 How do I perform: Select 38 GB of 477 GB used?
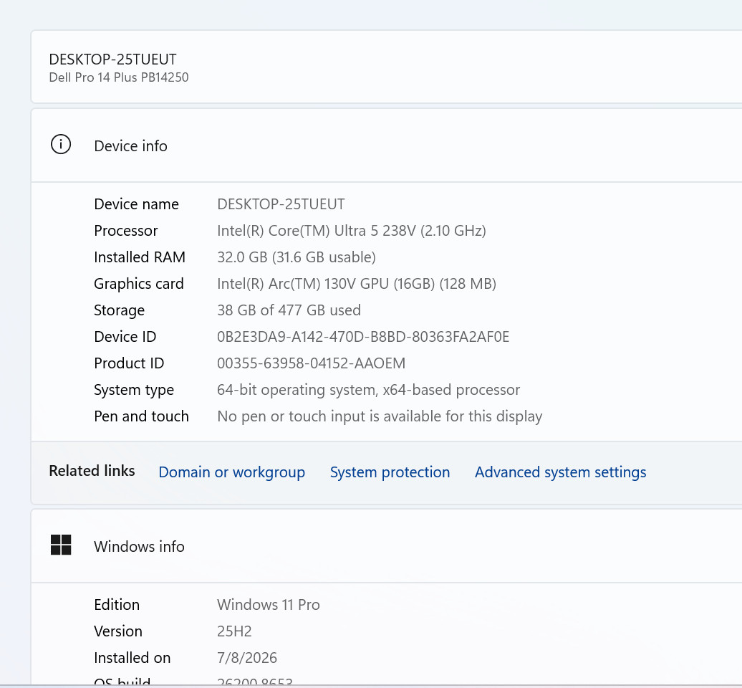(x=289, y=310)
